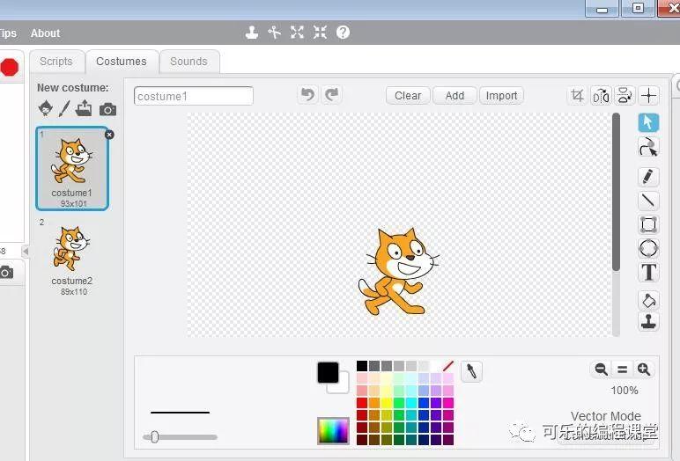Viewport: 680px width, 461px height.
Task: Open the About menu
Action: tap(45, 33)
